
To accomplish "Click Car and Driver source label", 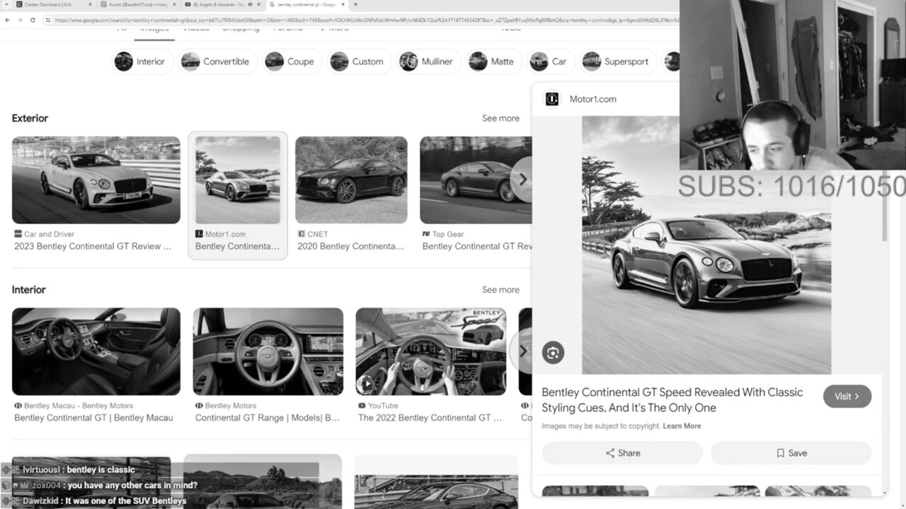I will coord(49,234).
